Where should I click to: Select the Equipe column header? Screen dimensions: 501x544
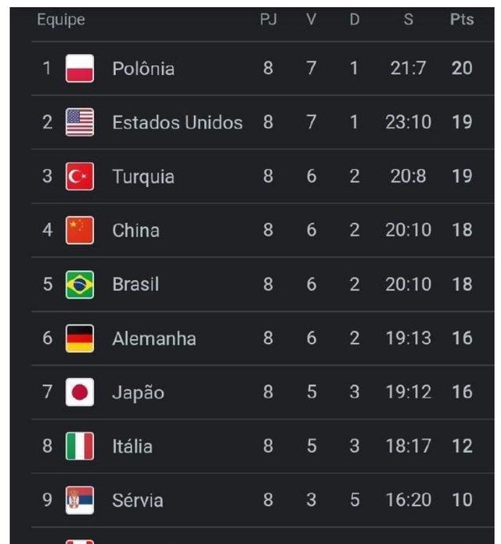click(x=61, y=20)
